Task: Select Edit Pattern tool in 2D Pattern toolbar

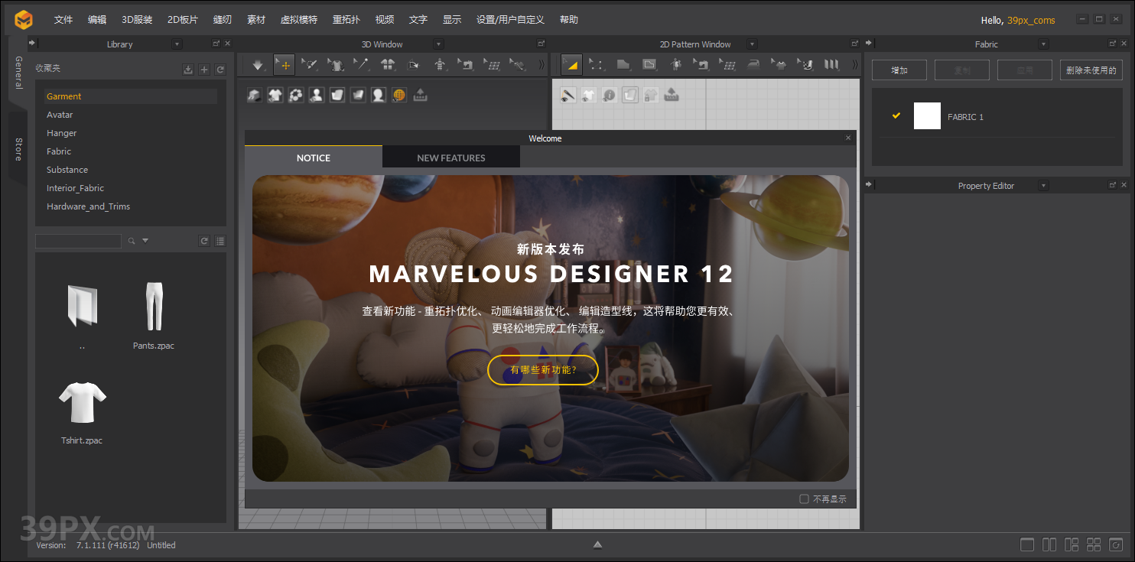Action: coord(571,65)
